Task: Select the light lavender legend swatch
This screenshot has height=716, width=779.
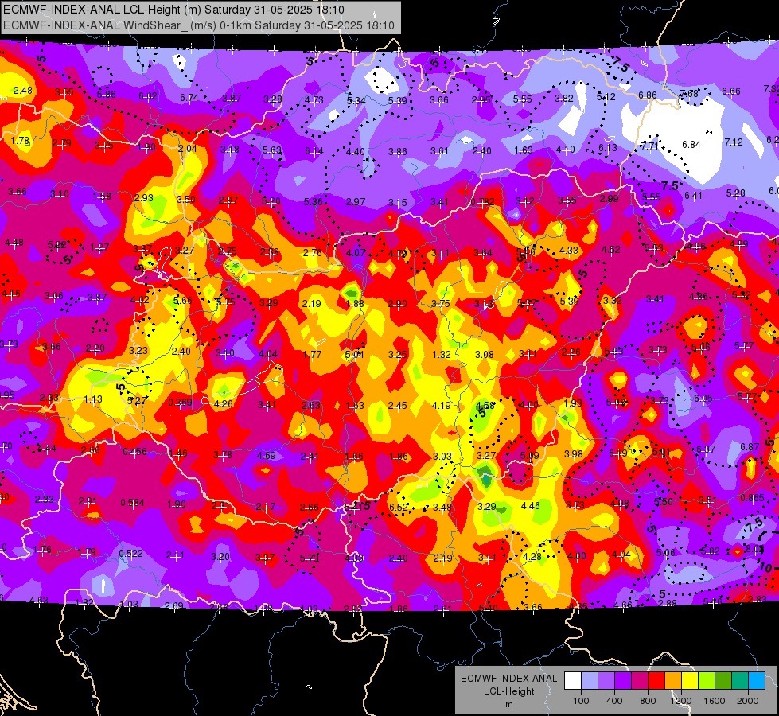Action: (x=590, y=681)
